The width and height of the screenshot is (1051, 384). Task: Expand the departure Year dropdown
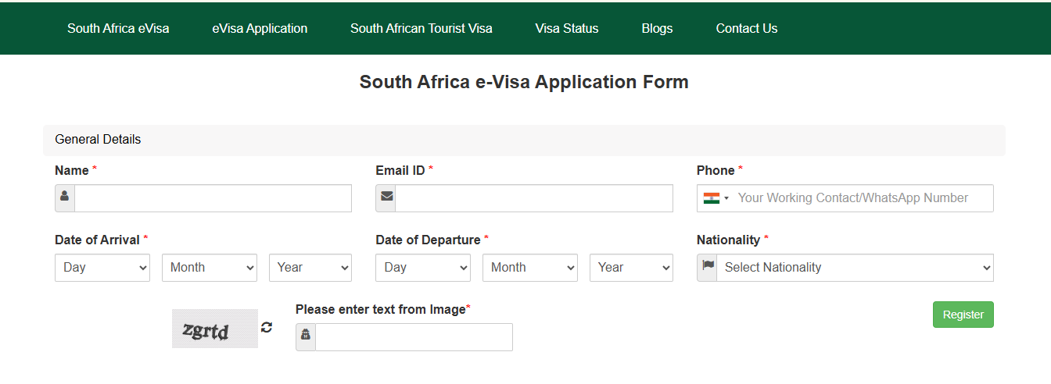point(631,268)
